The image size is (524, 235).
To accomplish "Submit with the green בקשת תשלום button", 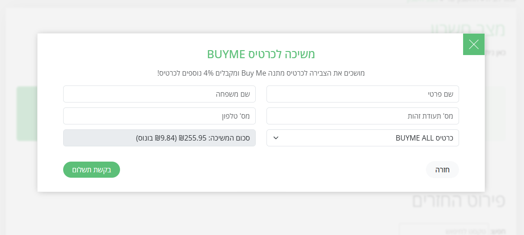I will pyautogui.click(x=91, y=170).
